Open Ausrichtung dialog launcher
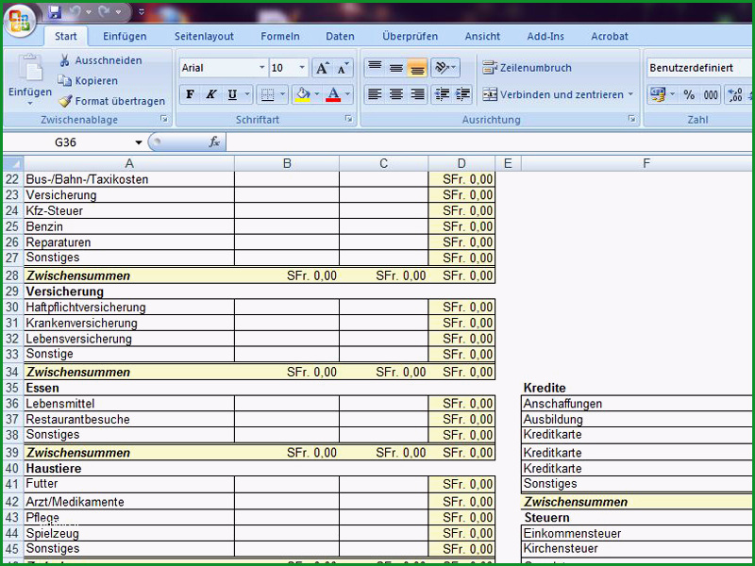 pyautogui.click(x=631, y=119)
